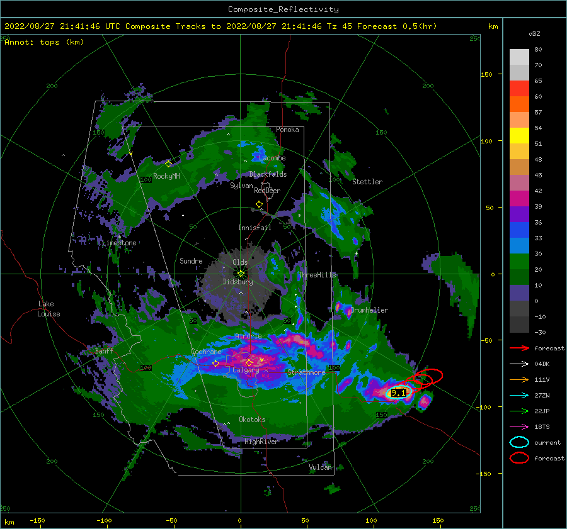Select the orange 111V arrow legend icon
Screen dimensions: 567x529
point(519,379)
